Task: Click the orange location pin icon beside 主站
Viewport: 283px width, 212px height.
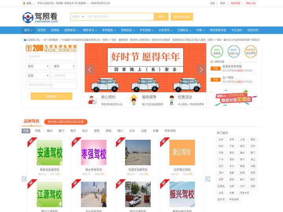Action: tap(24, 3)
